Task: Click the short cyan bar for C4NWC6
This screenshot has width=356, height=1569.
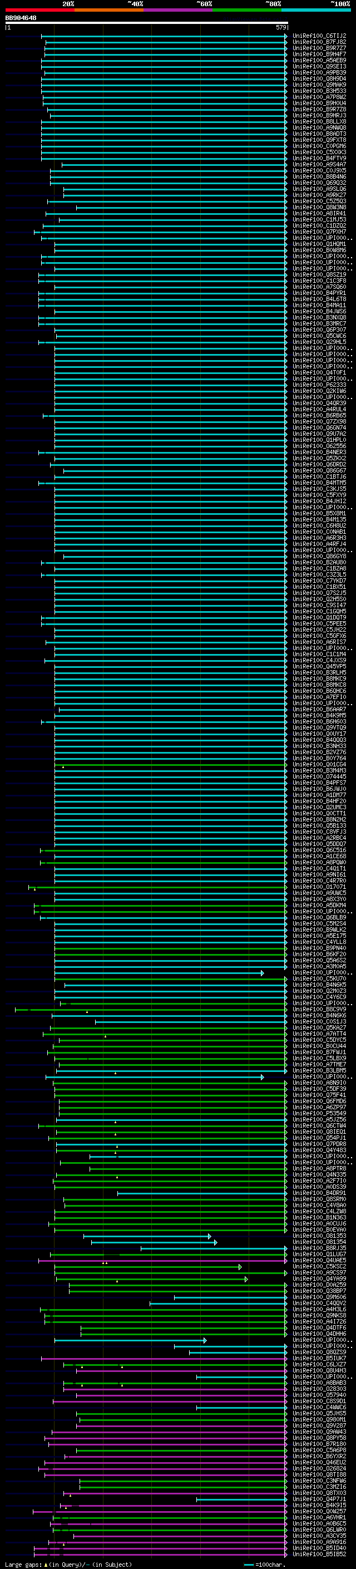Action: pyautogui.click(x=241, y=1408)
